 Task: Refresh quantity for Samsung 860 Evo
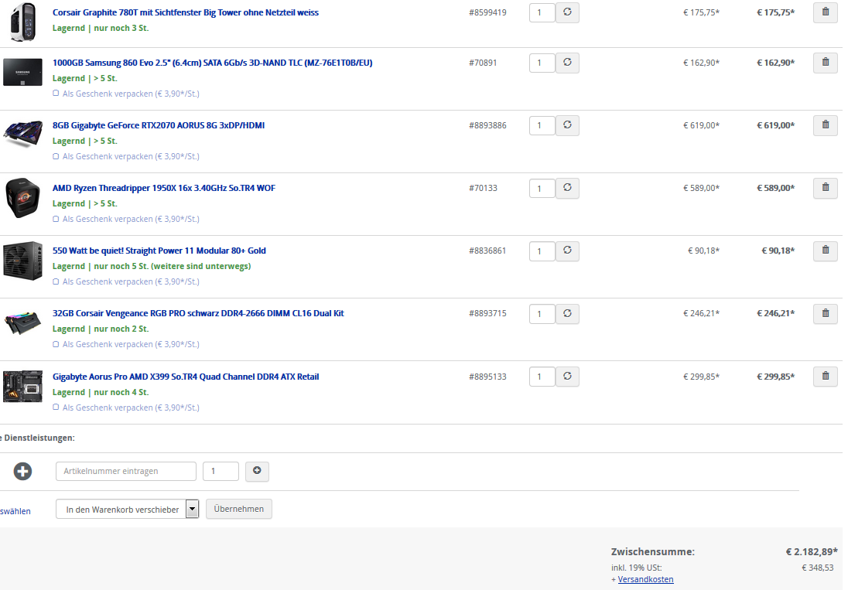click(567, 63)
